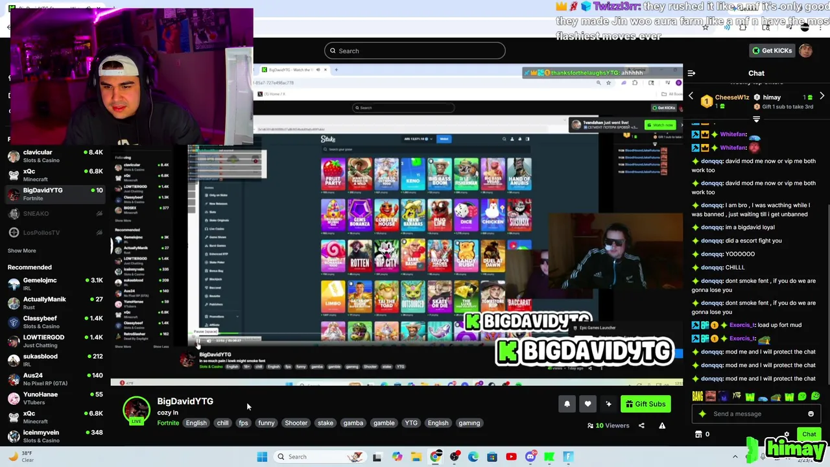
Task: Open YunoHanae VTubers channel
Action: [x=56, y=398]
